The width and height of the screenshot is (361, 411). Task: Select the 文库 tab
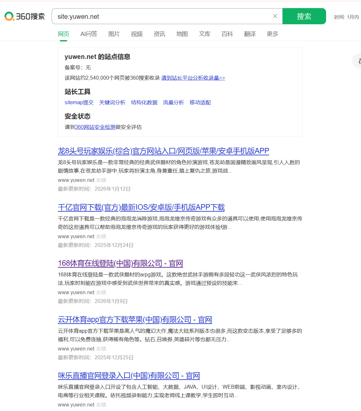pyautogui.click(x=205, y=34)
